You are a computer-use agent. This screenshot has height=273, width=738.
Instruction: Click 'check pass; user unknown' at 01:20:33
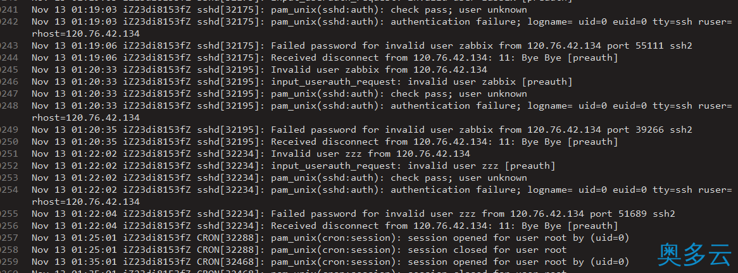tap(459, 94)
